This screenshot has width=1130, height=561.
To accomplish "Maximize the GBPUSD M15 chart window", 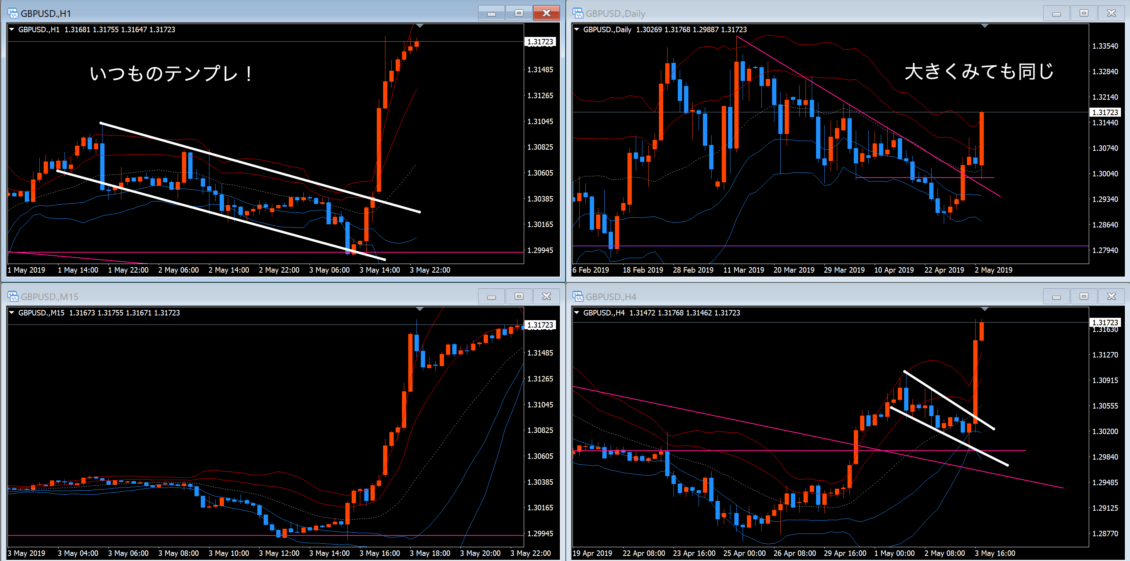I will pos(519,297).
